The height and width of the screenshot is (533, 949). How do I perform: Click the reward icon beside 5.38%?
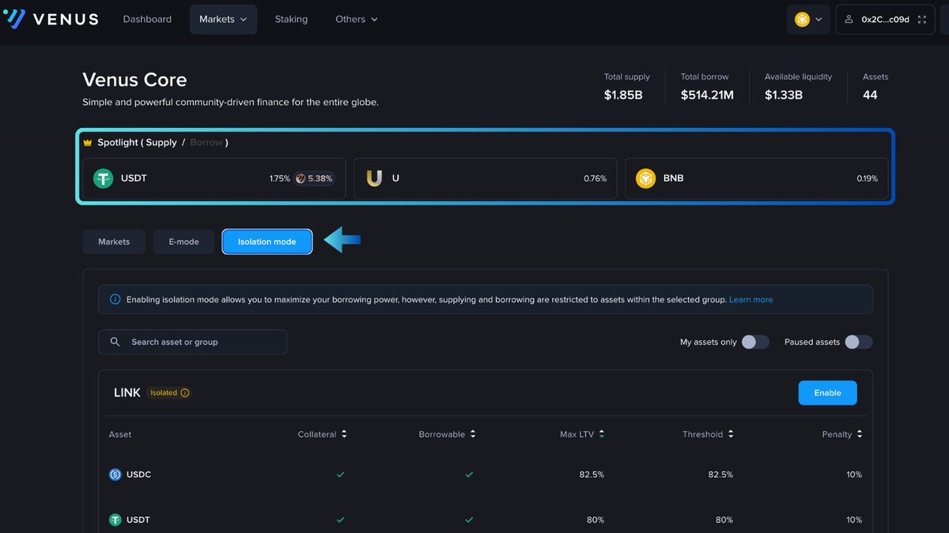click(x=301, y=178)
